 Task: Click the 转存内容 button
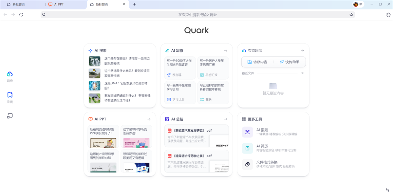(257, 62)
